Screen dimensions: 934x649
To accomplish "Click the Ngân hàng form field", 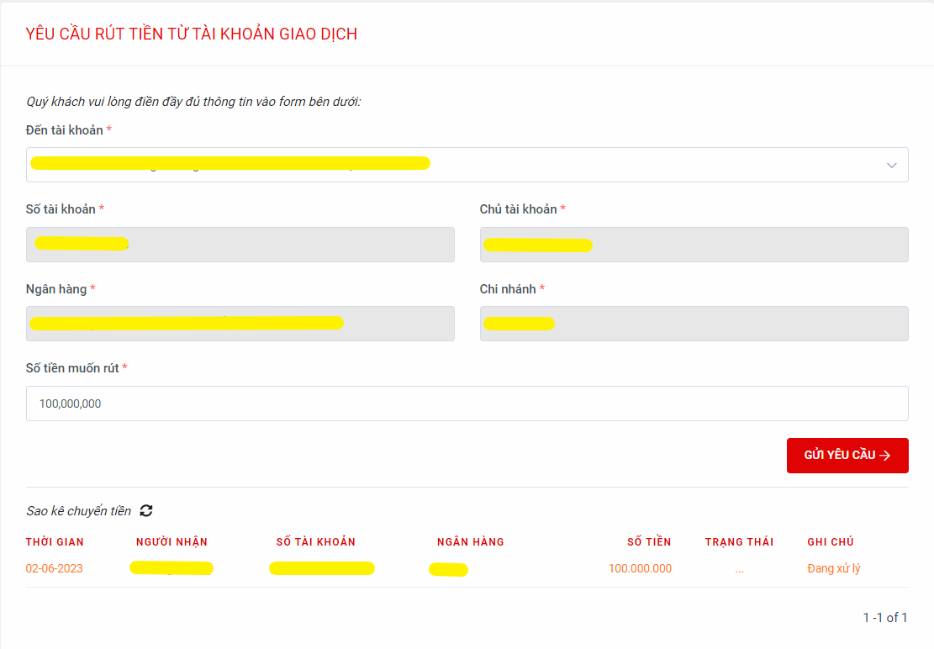I will [240, 324].
